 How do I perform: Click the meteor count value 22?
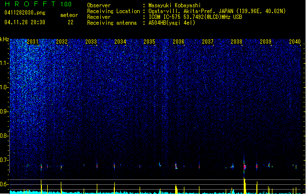tap(71, 22)
